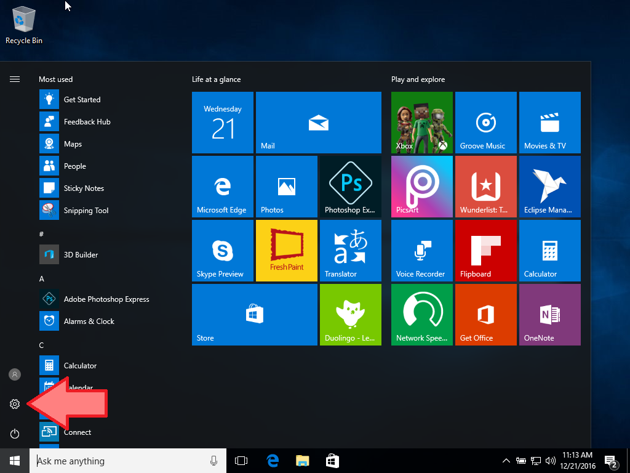Launch the Skype Preview tile
This screenshot has height=473, width=630.
223,251
